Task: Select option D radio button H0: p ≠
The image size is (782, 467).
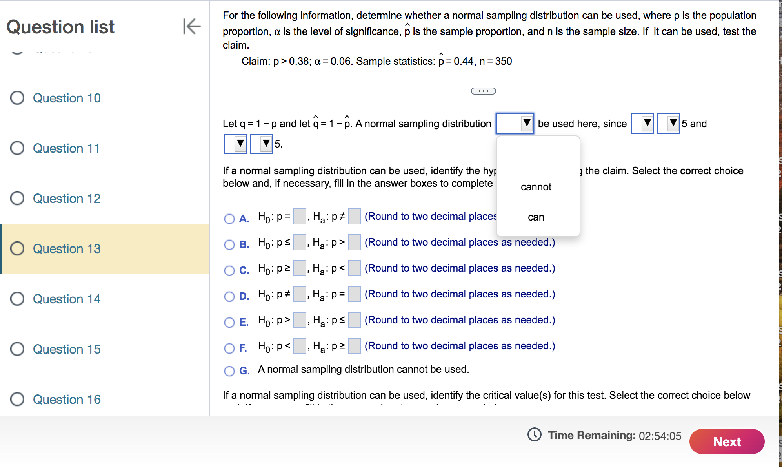Action: [229, 296]
